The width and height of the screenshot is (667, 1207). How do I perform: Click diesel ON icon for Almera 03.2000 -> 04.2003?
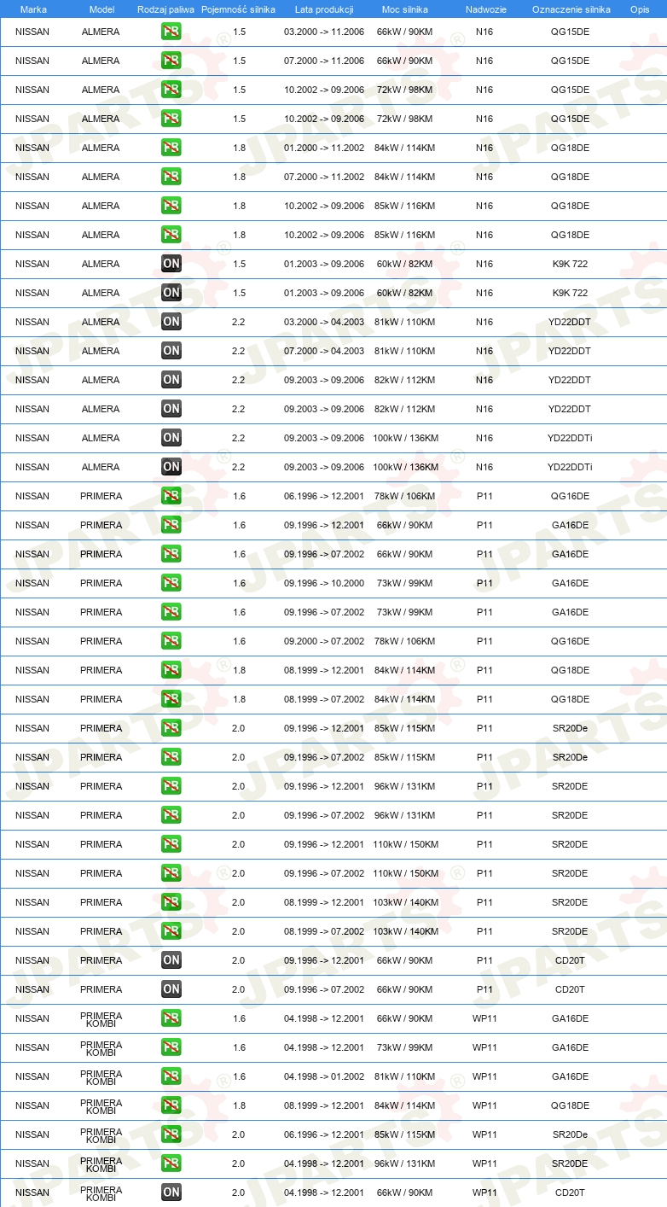[171, 322]
